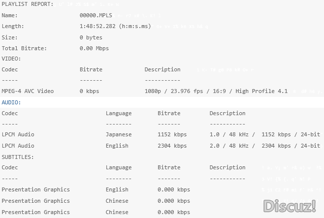Click the 1152 kbps audio bitrate value
The width and height of the screenshot is (324, 218).
pos(172,134)
